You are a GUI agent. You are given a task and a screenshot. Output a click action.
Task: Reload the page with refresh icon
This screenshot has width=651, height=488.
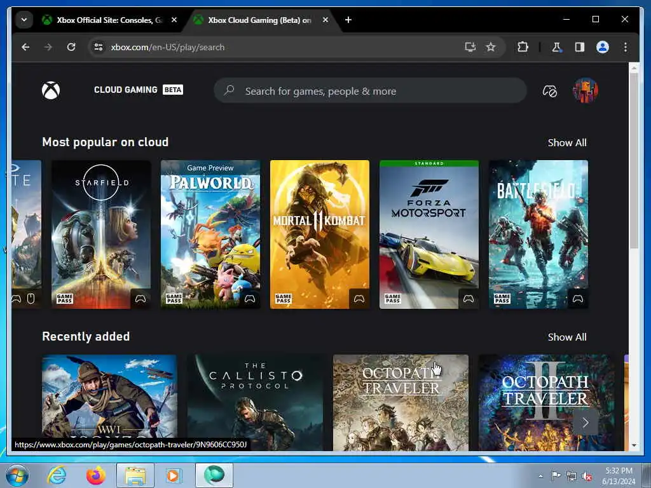(71, 47)
